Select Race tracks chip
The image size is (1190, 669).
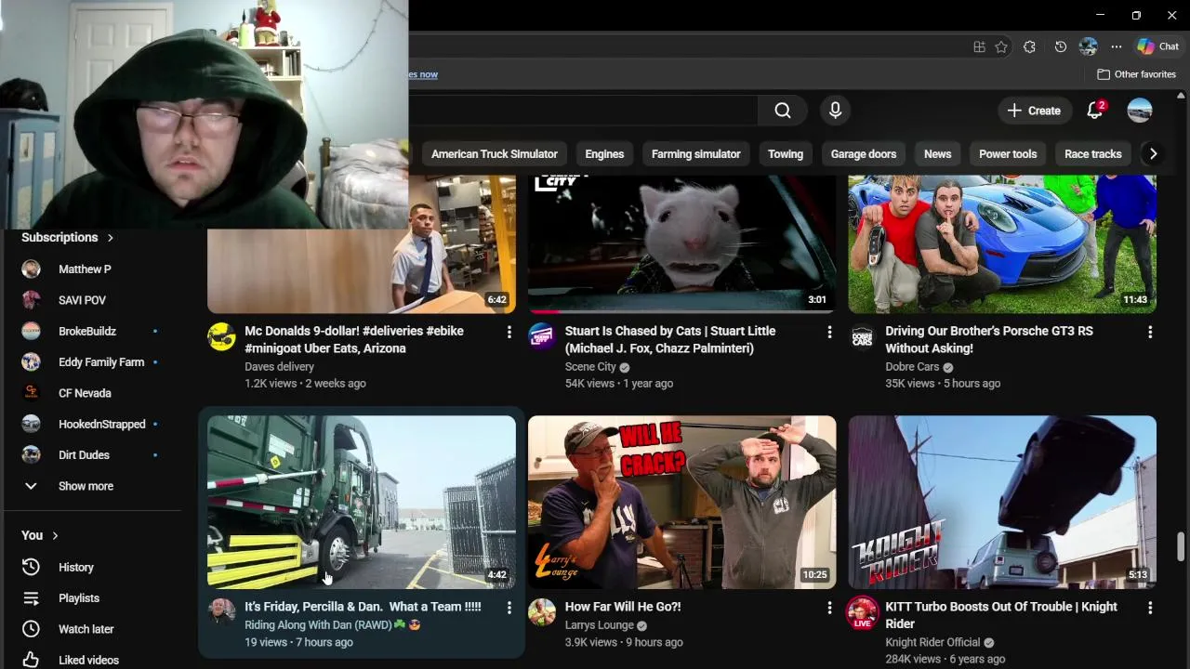click(1093, 154)
